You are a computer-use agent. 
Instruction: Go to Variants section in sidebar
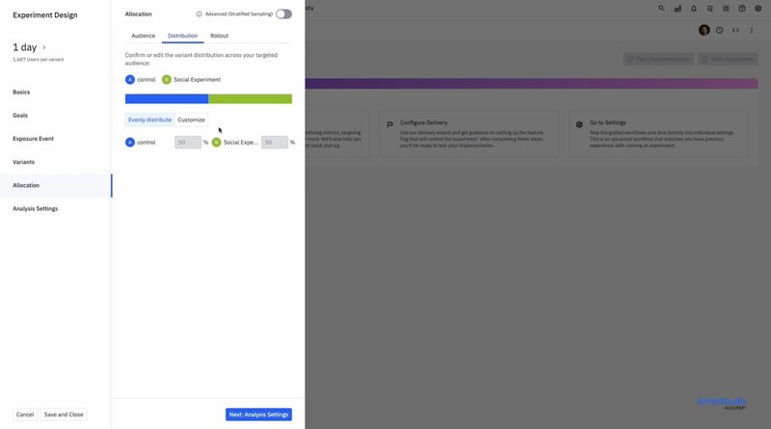(24, 162)
